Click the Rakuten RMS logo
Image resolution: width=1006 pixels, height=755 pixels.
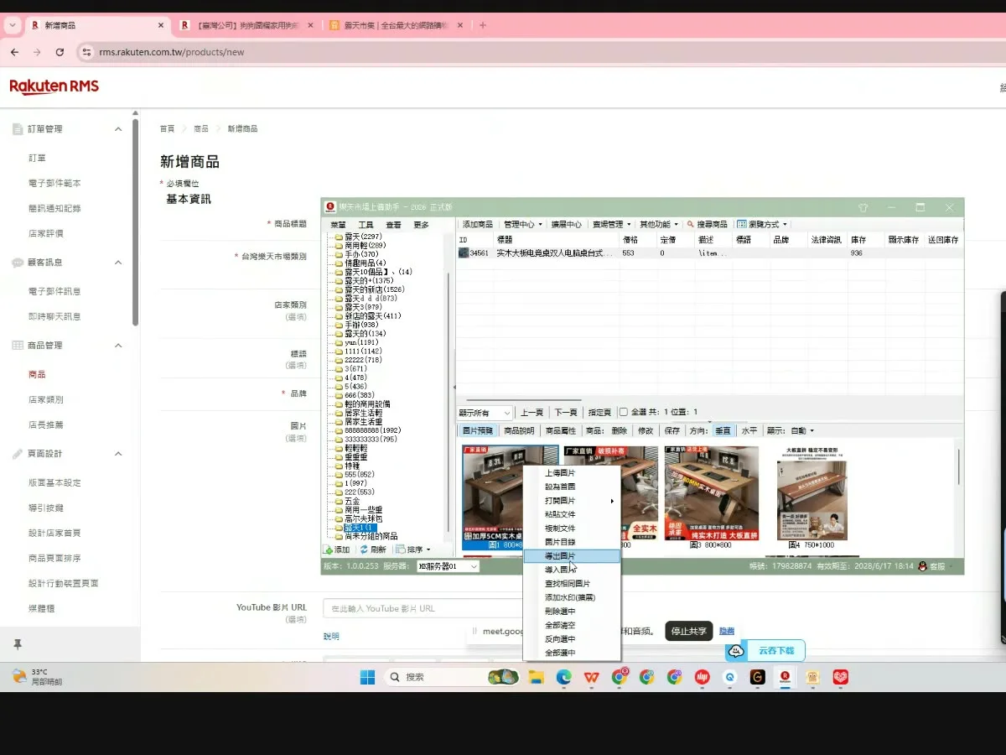point(54,86)
